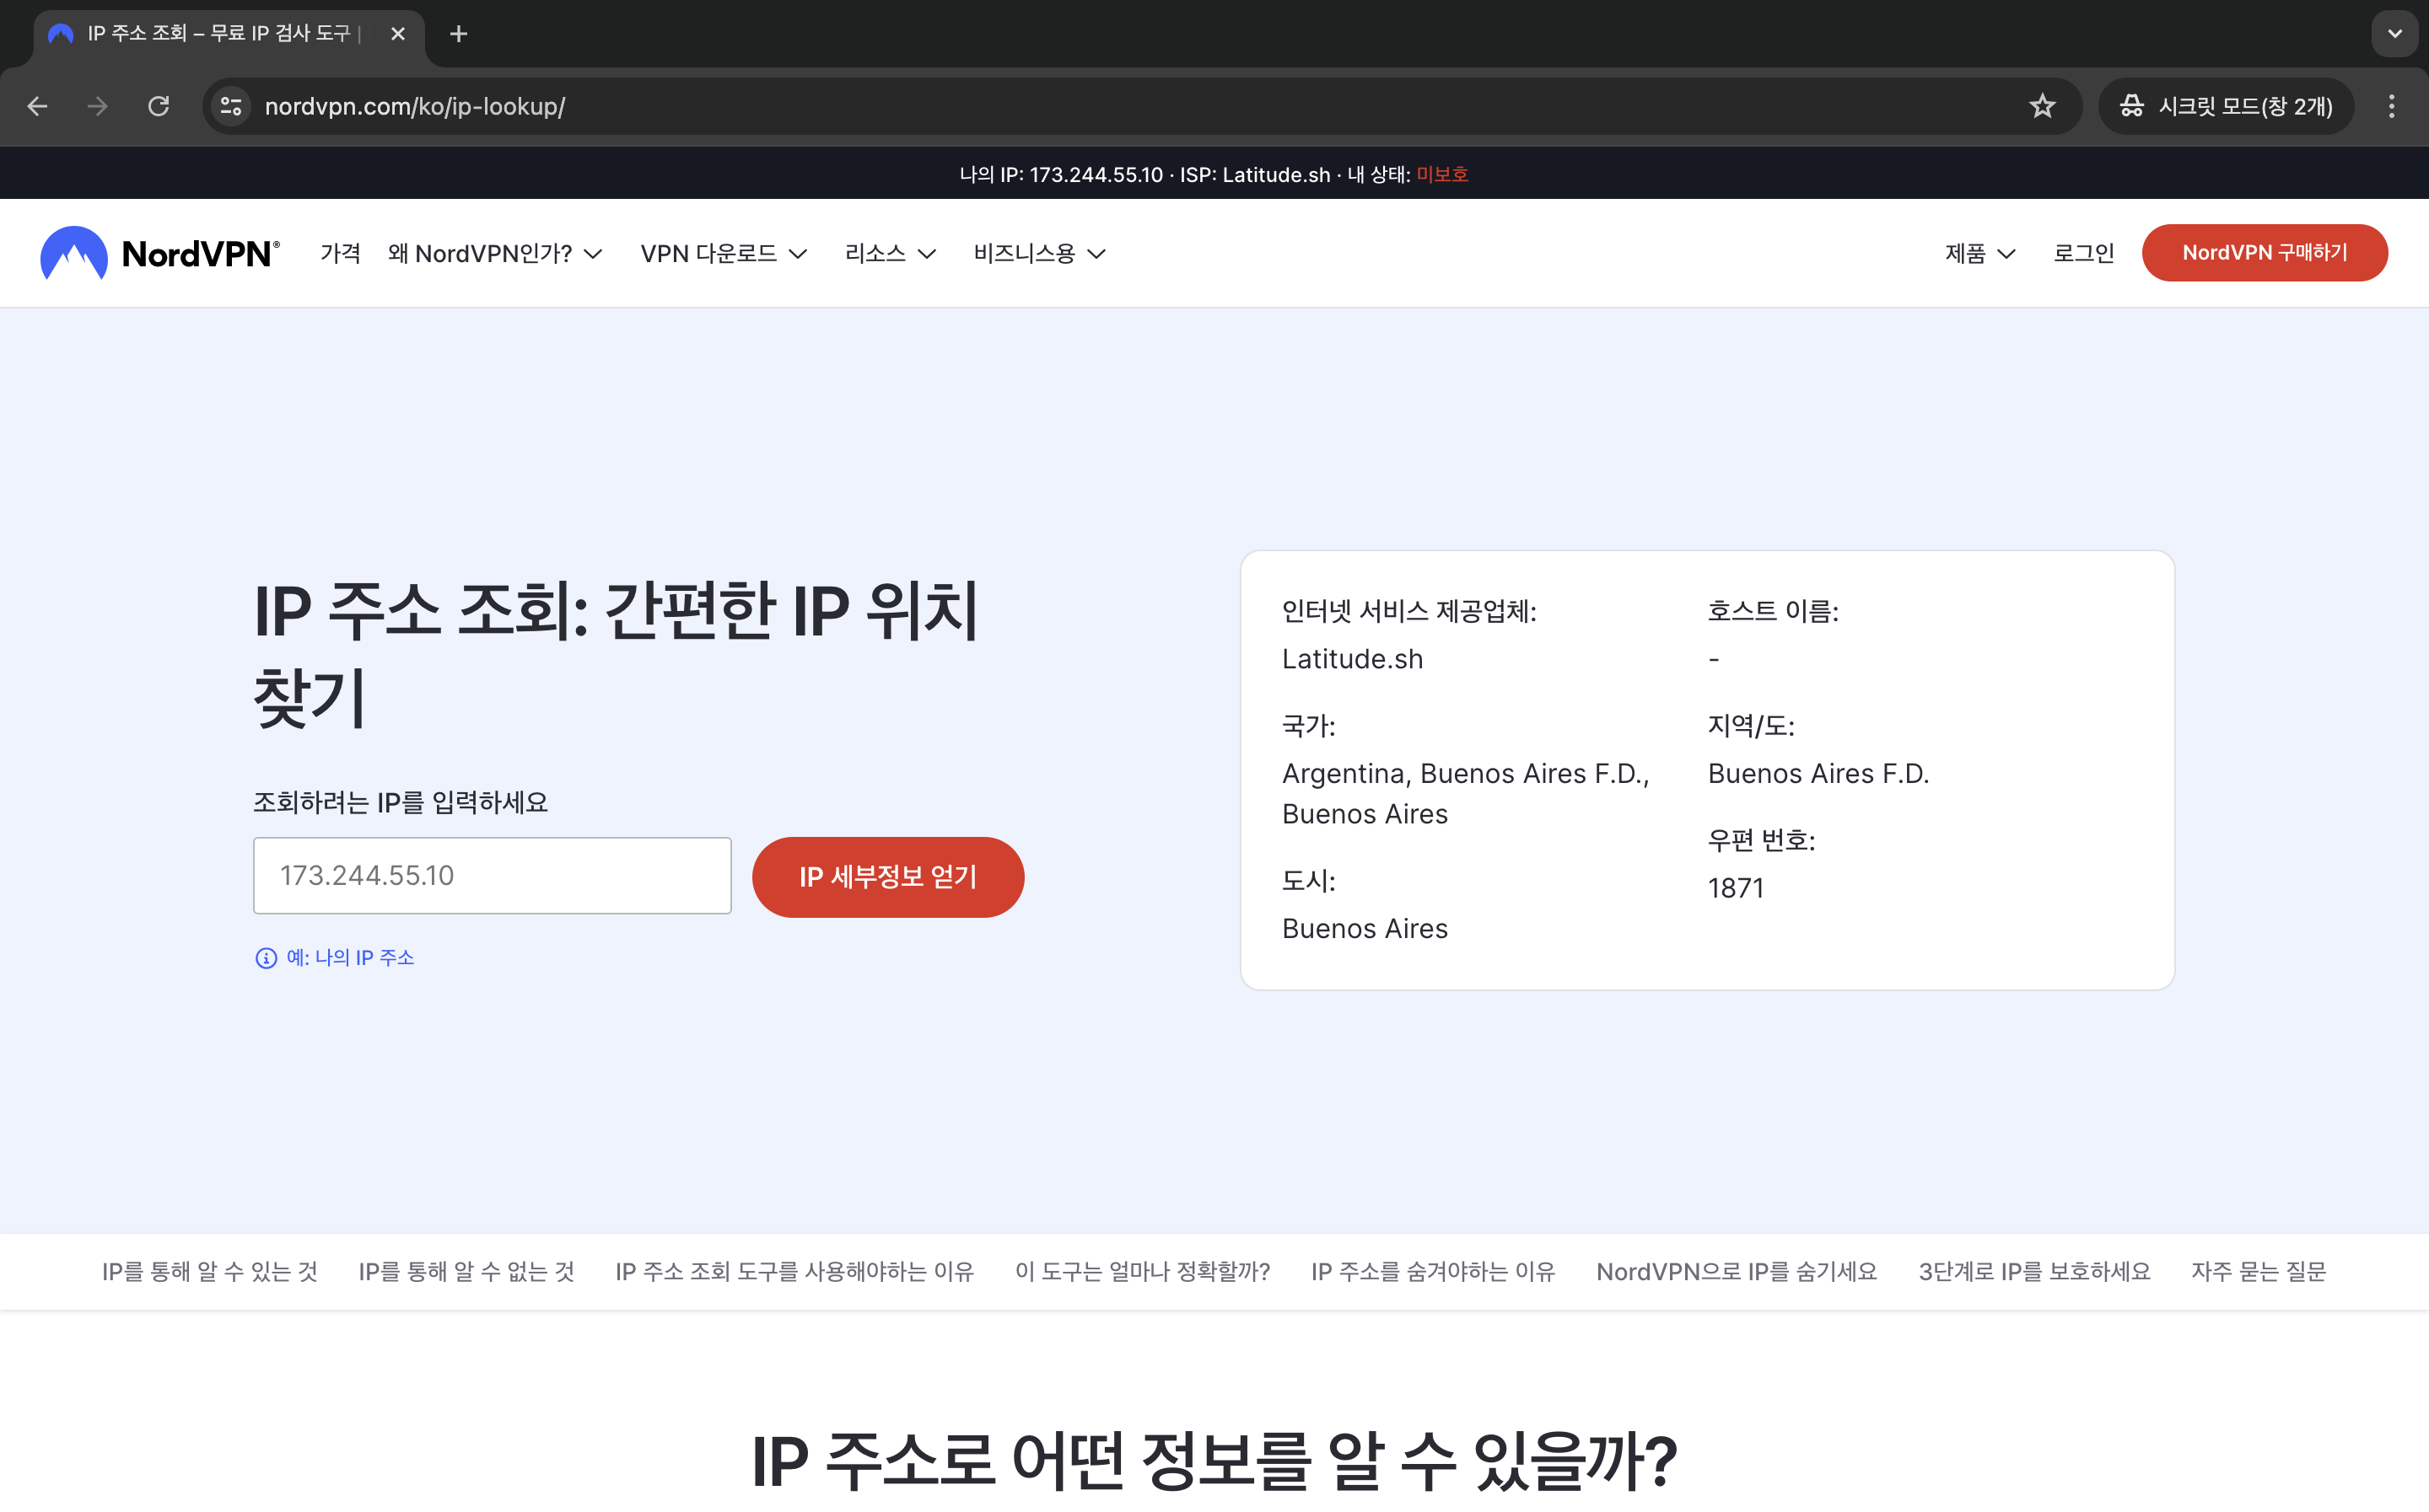Open NordVPN으로 IP를 숨기세요 section
Screen dimensions: 2429x1512
(1737, 1271)
